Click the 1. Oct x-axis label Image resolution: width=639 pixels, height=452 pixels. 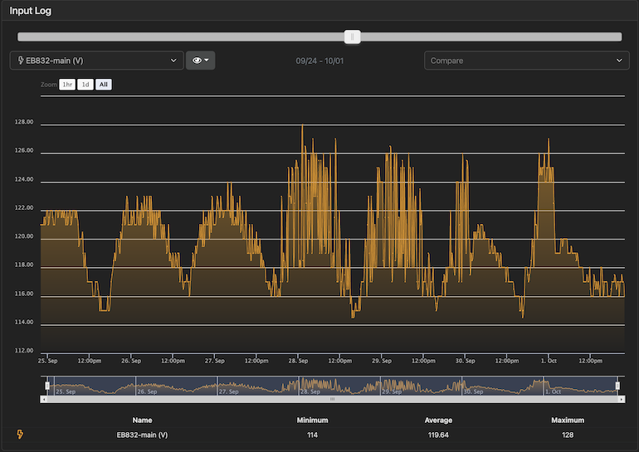pyautogui.click(x=549, y=361)
